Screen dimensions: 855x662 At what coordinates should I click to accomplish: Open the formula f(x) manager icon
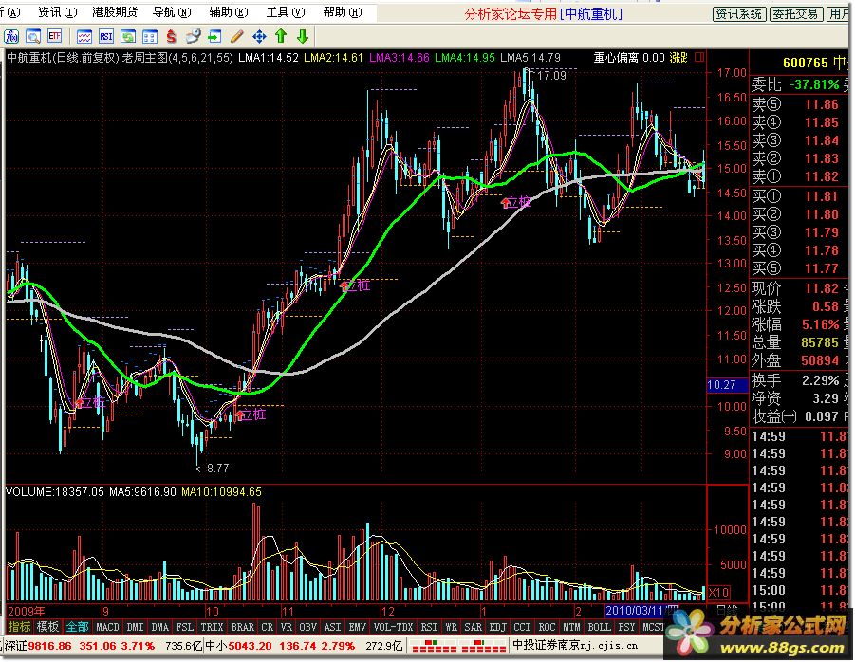(10, 36)
